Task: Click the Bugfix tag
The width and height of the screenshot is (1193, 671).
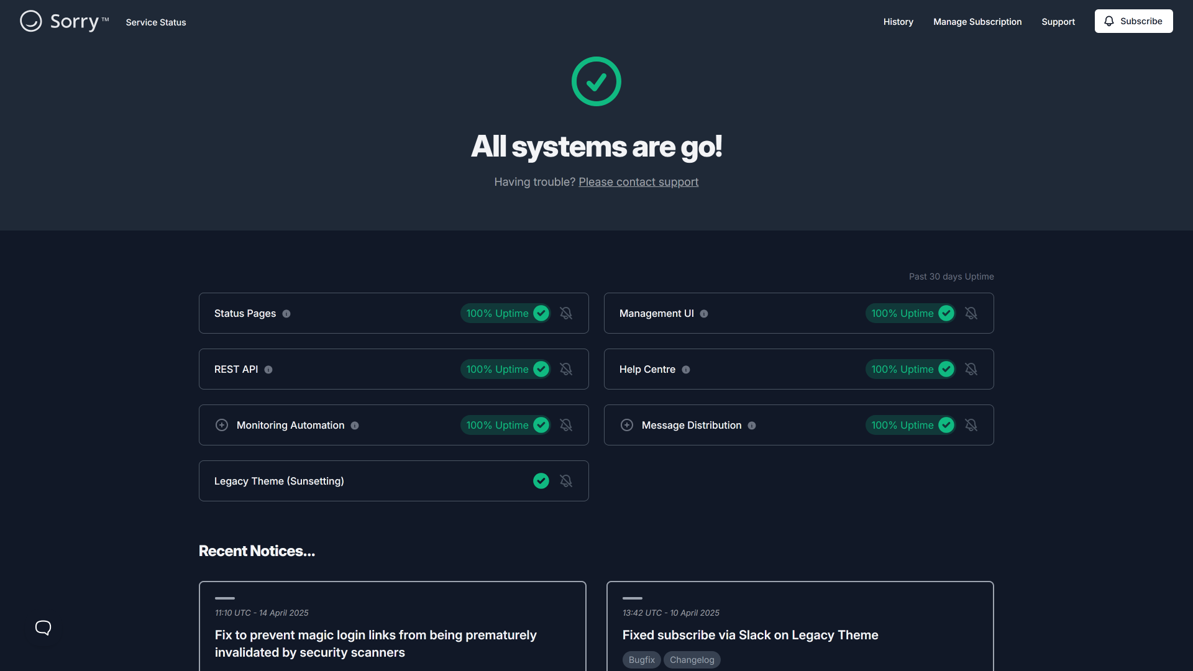Action: click(642, 660)
